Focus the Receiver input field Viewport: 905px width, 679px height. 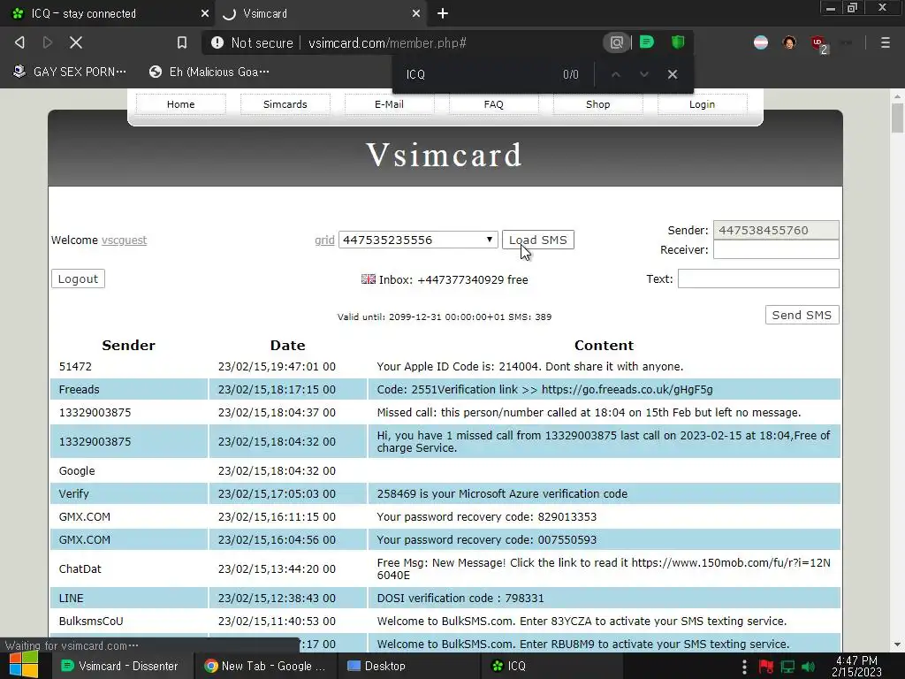click(x=776, y=249)
